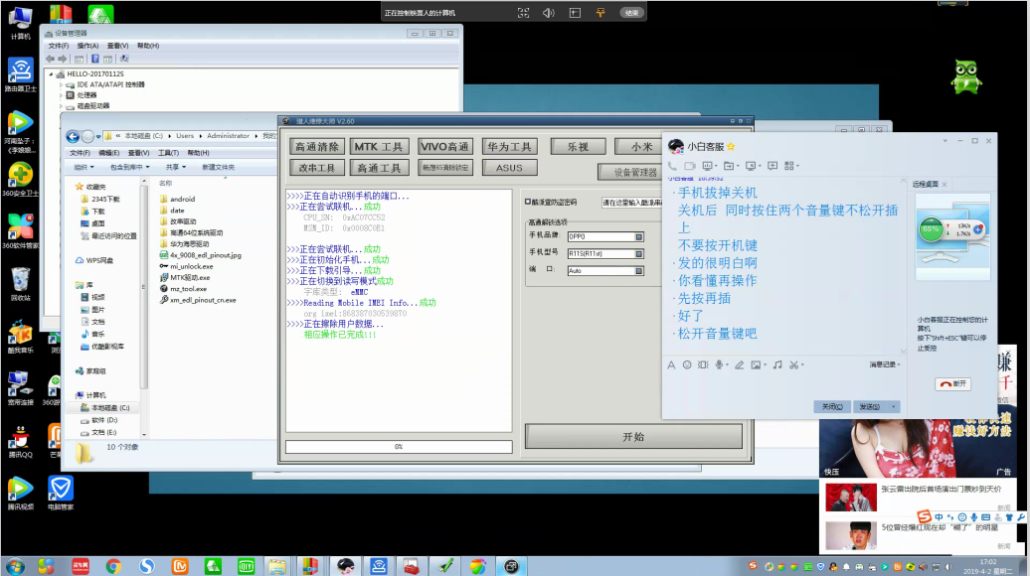Image resolution: width=1030 pixels, height=576 pixels.
Task: Open 文件 menu in Device Manager
Action: (59, 46)
